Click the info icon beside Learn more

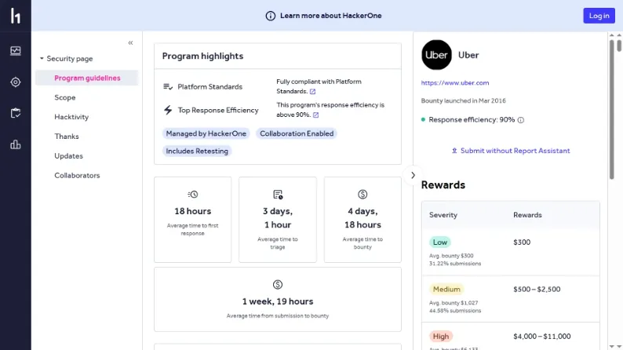pos(270,16)
